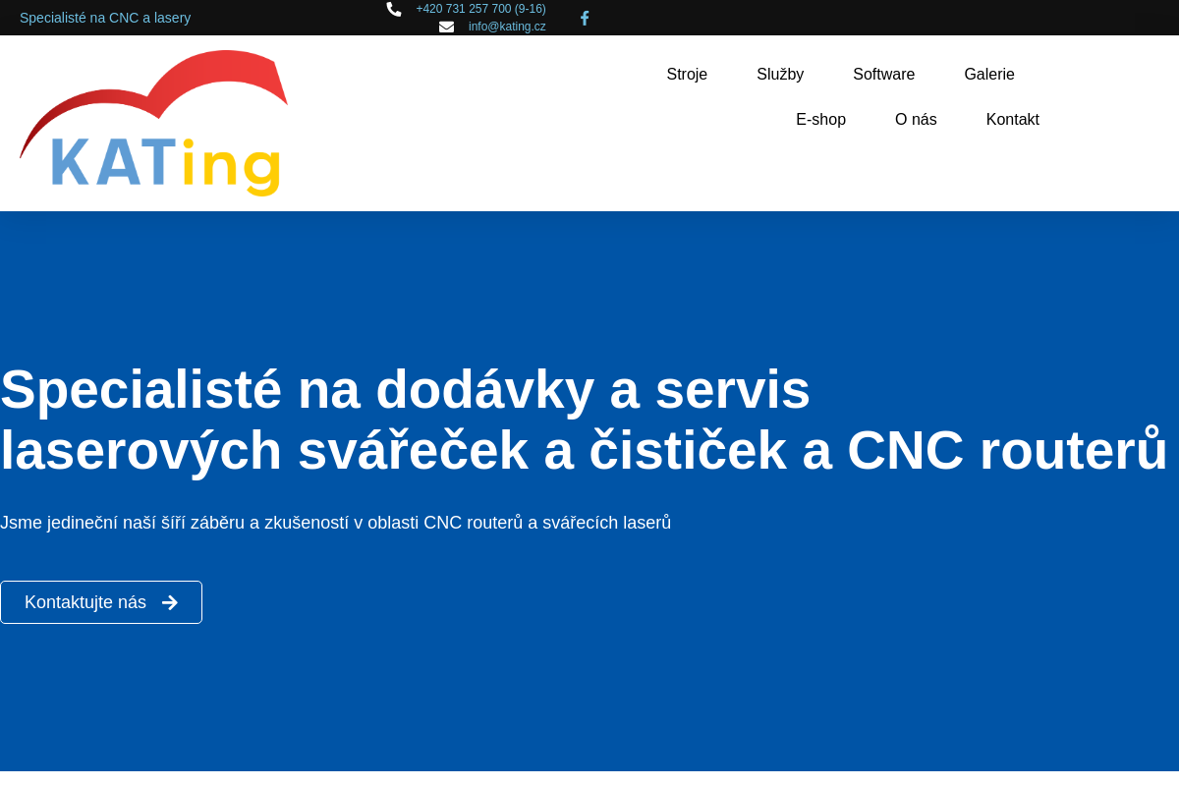Open the Stroje menu item

click(x=687, y=75)
